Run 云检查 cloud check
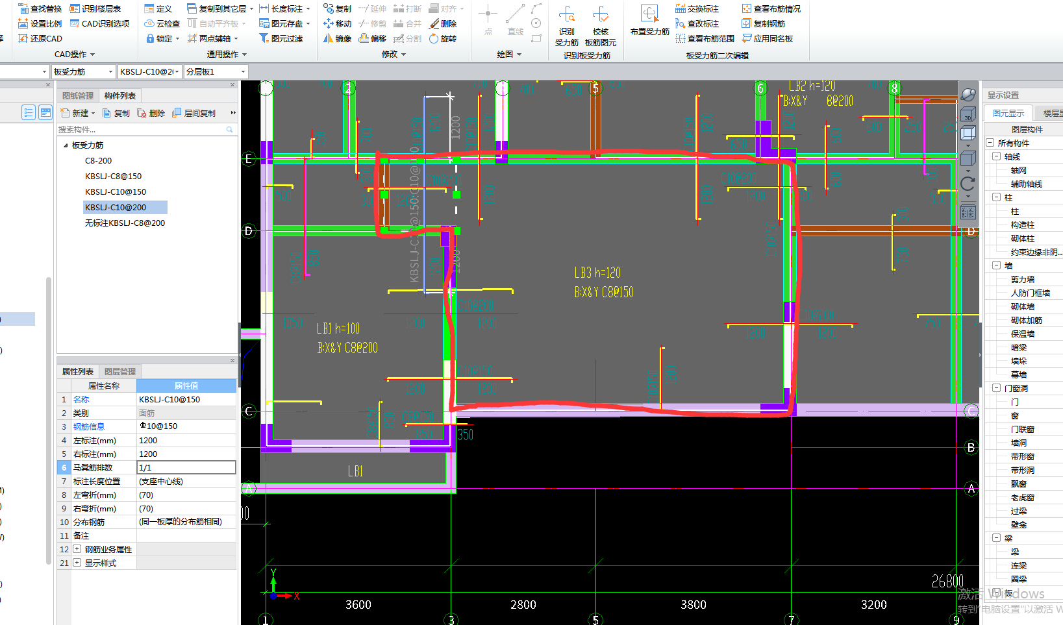The height and width of the screenshot is (625, 1063). pos(162,23)
